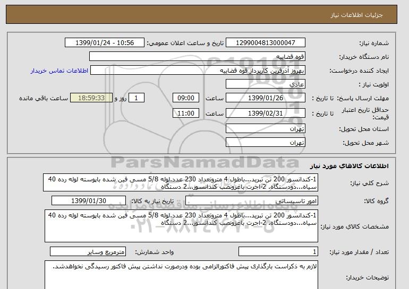The image size is (409, 289).
Task: Click unit of measure field مترمربع وسایر
Action: point(88,252)
